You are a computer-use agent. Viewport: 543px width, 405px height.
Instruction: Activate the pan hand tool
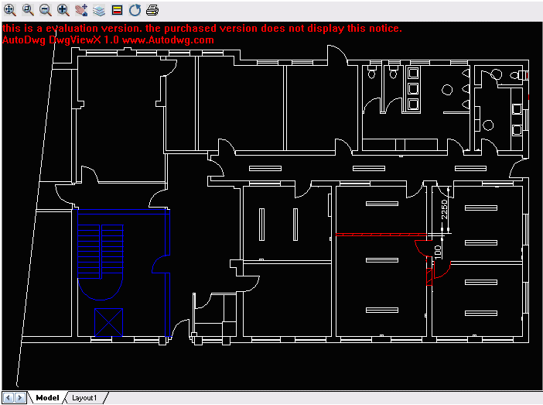tap(81, 10)
